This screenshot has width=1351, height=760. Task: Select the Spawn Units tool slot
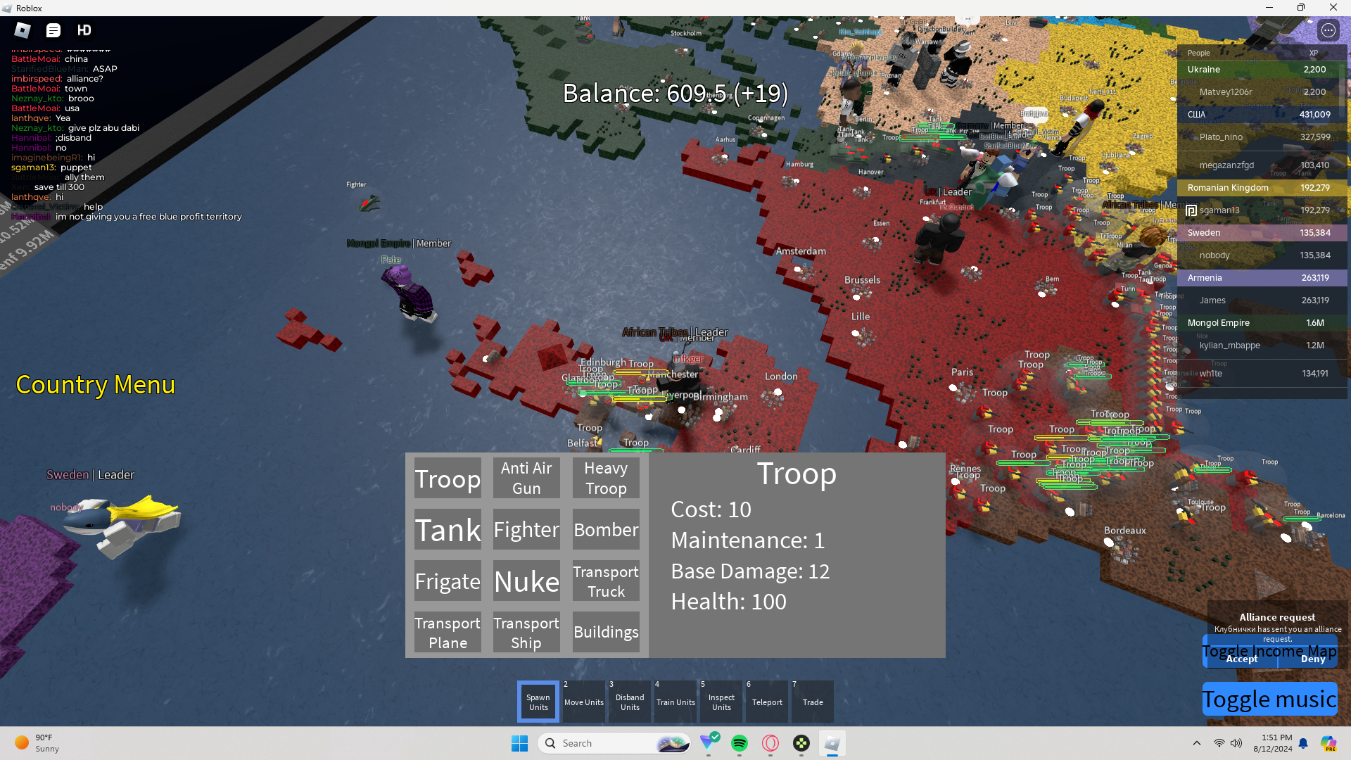538,702
